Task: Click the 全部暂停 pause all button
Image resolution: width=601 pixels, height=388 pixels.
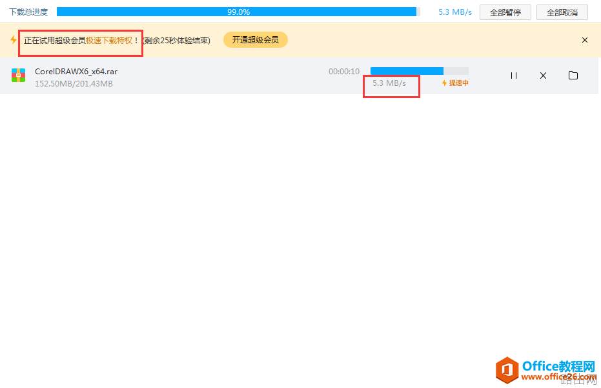Action: 505,12
